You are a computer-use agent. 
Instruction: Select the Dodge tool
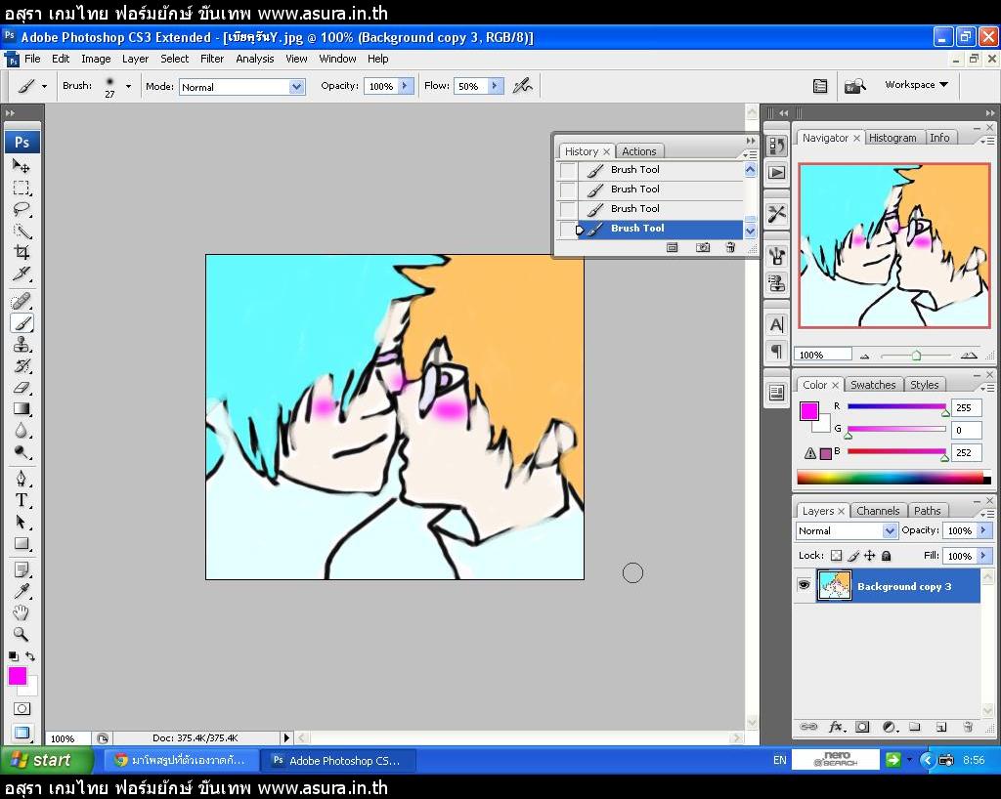coord(22,452)
